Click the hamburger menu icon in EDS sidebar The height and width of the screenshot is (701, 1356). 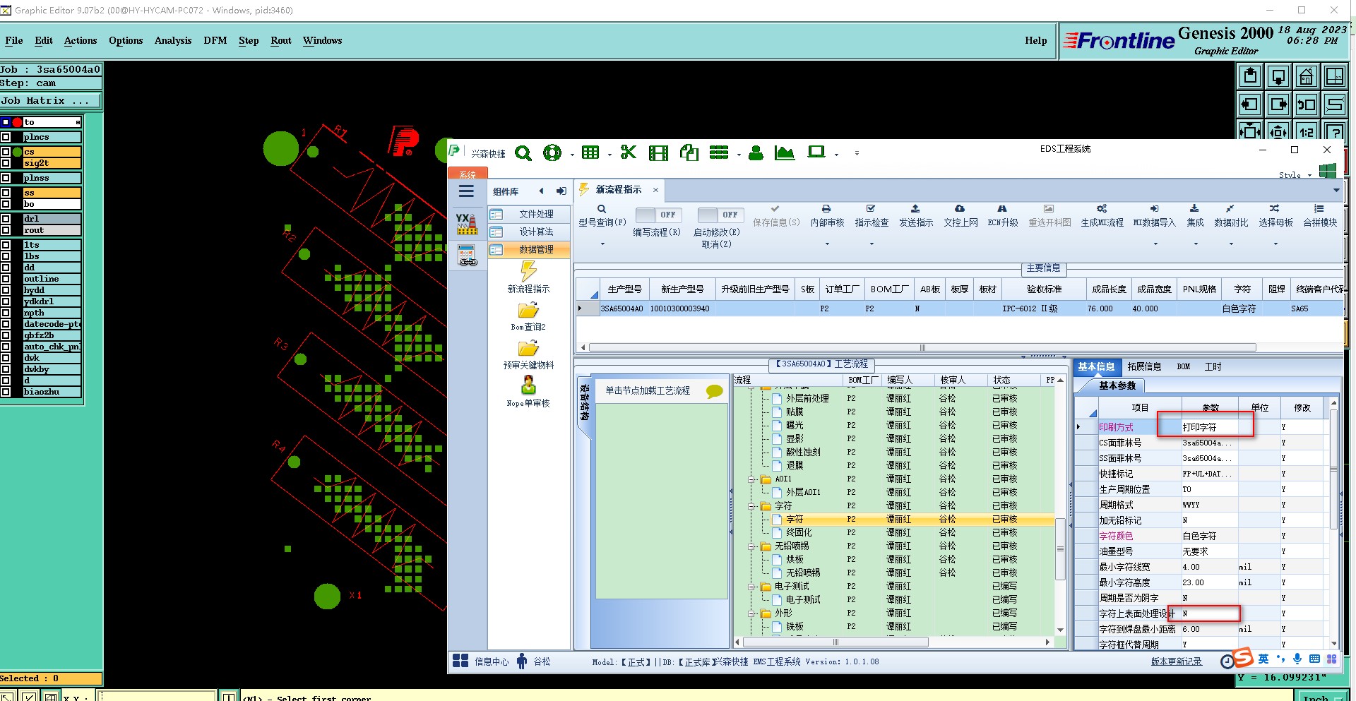(x=466, y=191)
